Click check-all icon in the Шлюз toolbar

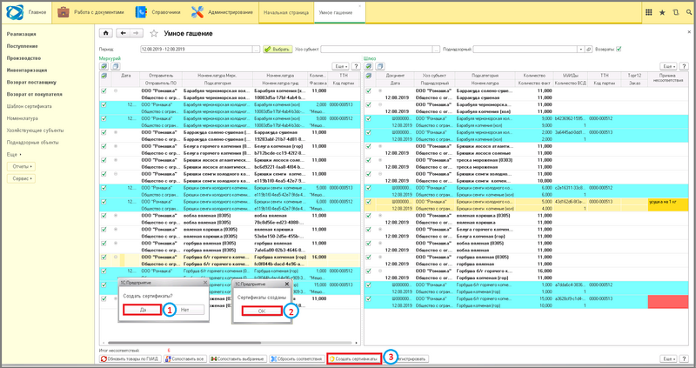pos(368,67)
